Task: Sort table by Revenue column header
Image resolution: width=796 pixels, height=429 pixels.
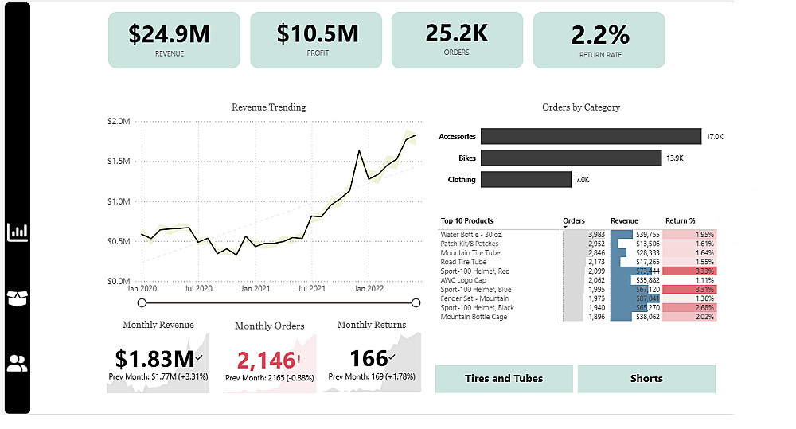Action: tap(624, 221)
